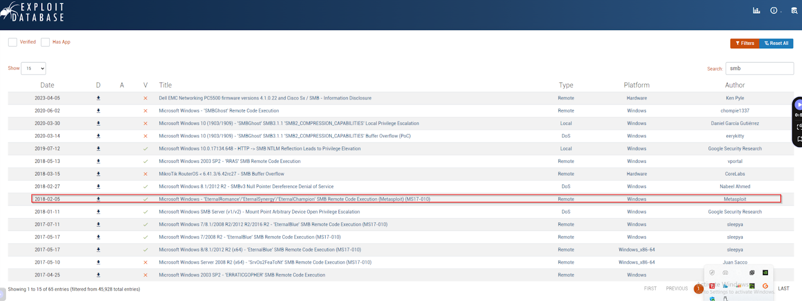Click the NVIDIA icon in system tray

tap(765, 272)
